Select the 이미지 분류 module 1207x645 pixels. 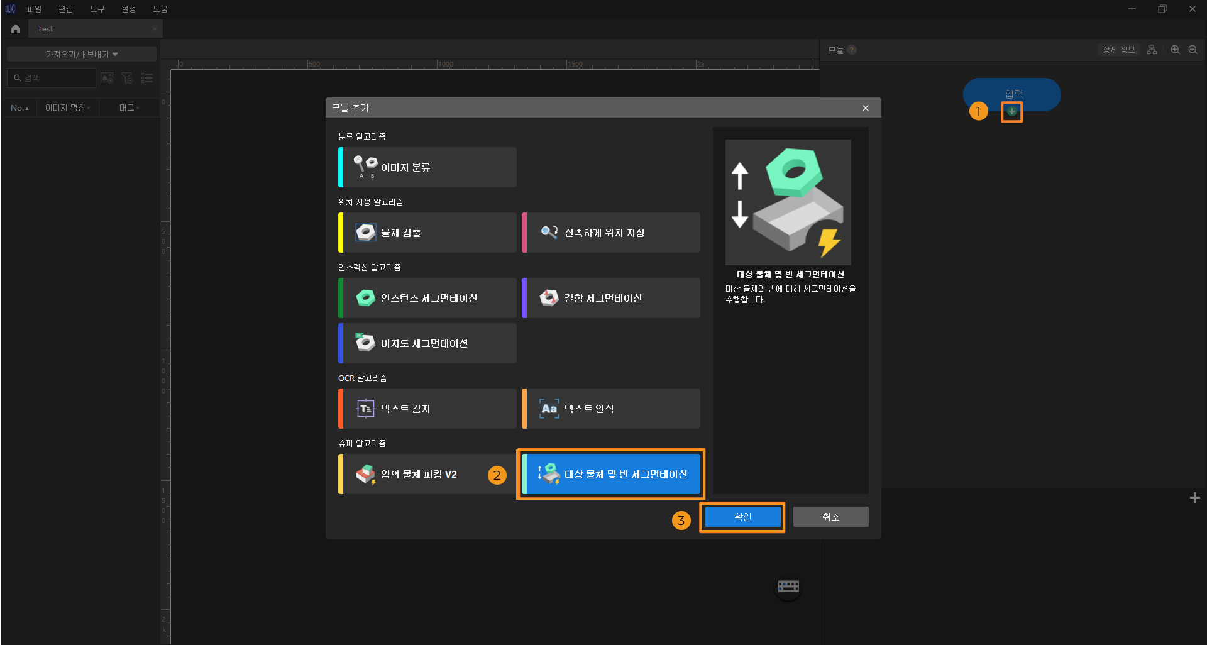(x=427, y=167)
